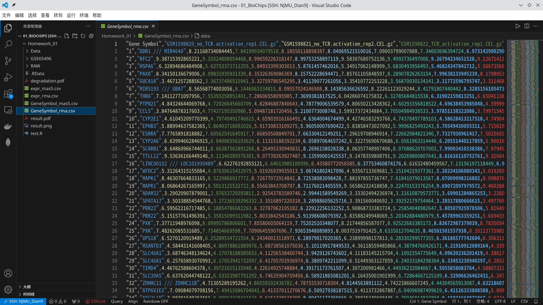Collapse the Homework_01 folder
Screen dimensions: 543x305
click(x=24, y=43)
